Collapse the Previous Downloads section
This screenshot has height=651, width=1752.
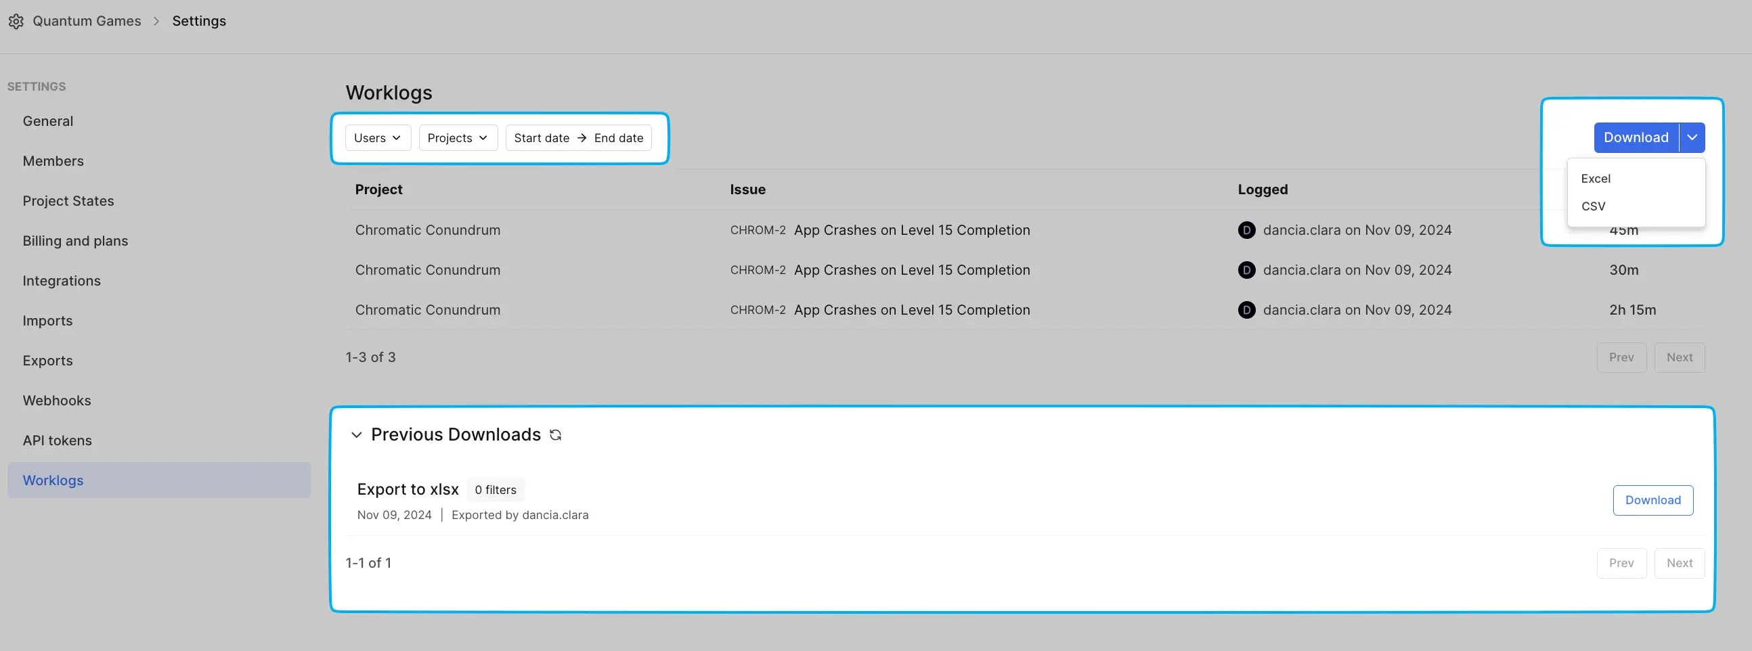point(355,435)
